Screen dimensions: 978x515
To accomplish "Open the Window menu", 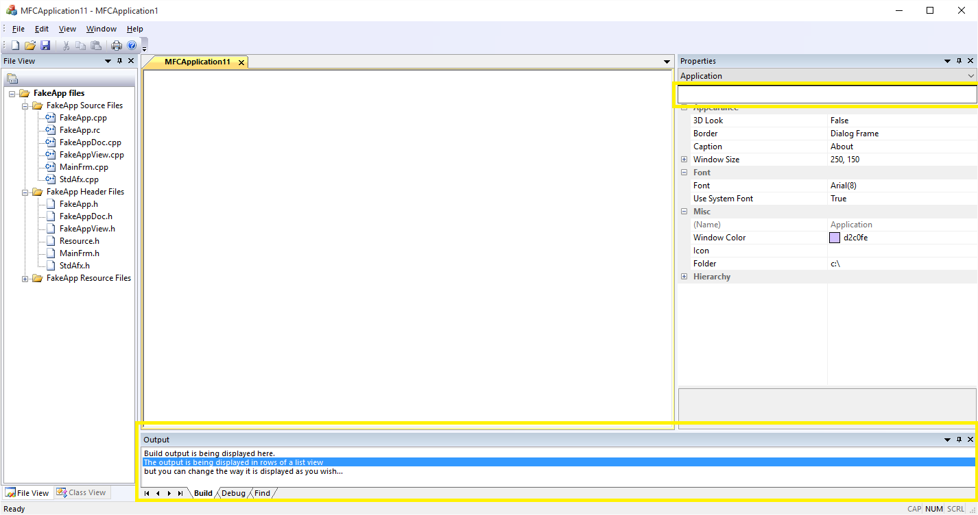I will click(x=102, y=29).
